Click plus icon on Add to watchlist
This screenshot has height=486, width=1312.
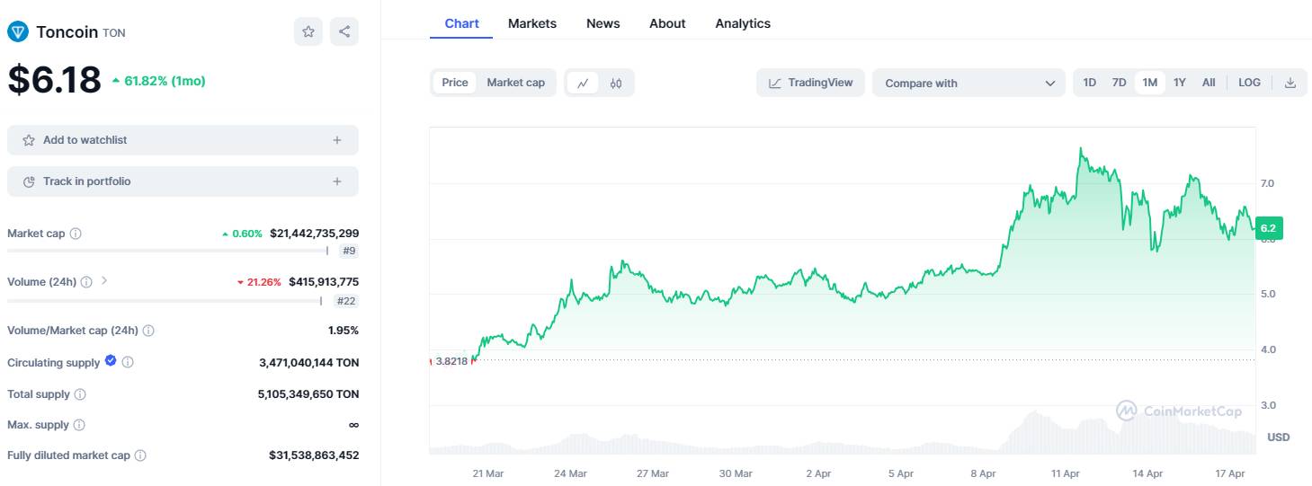337,140
